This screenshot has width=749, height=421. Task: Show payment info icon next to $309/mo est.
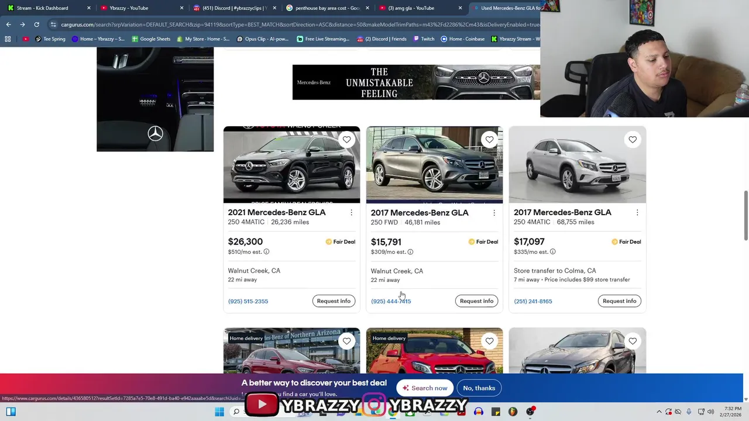[x=410, y=252]
